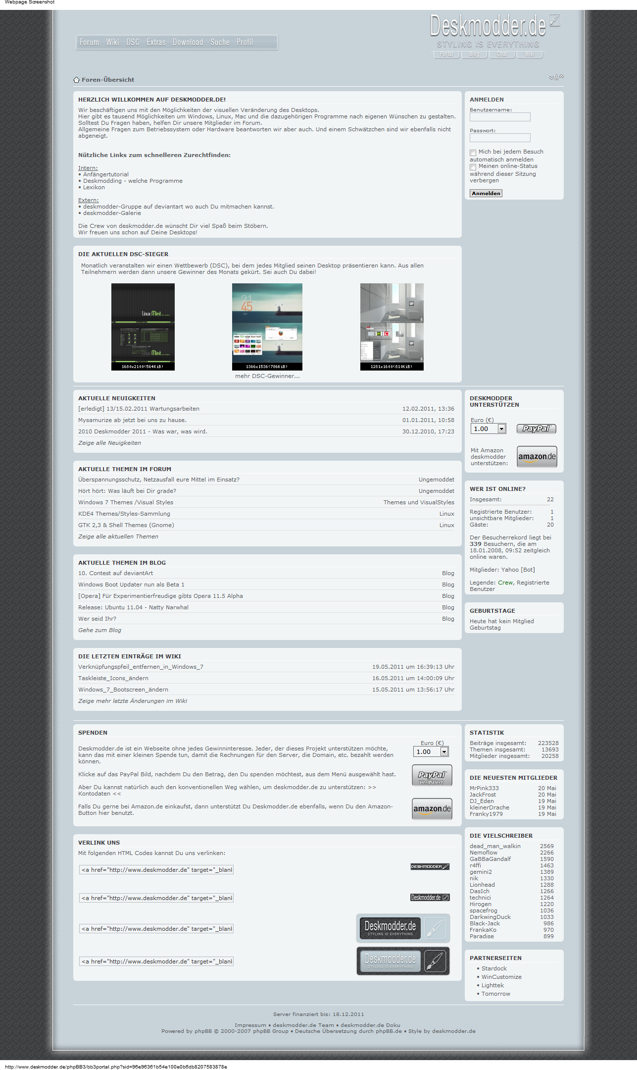The height and width of the screenshot is (1070, 637).
Task: Open the Download menu item
Action: pyautogui.click(x=188, y=42)
